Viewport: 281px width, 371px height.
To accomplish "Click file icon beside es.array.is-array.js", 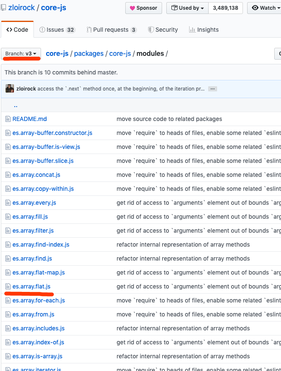I will [x=8, y=356].
